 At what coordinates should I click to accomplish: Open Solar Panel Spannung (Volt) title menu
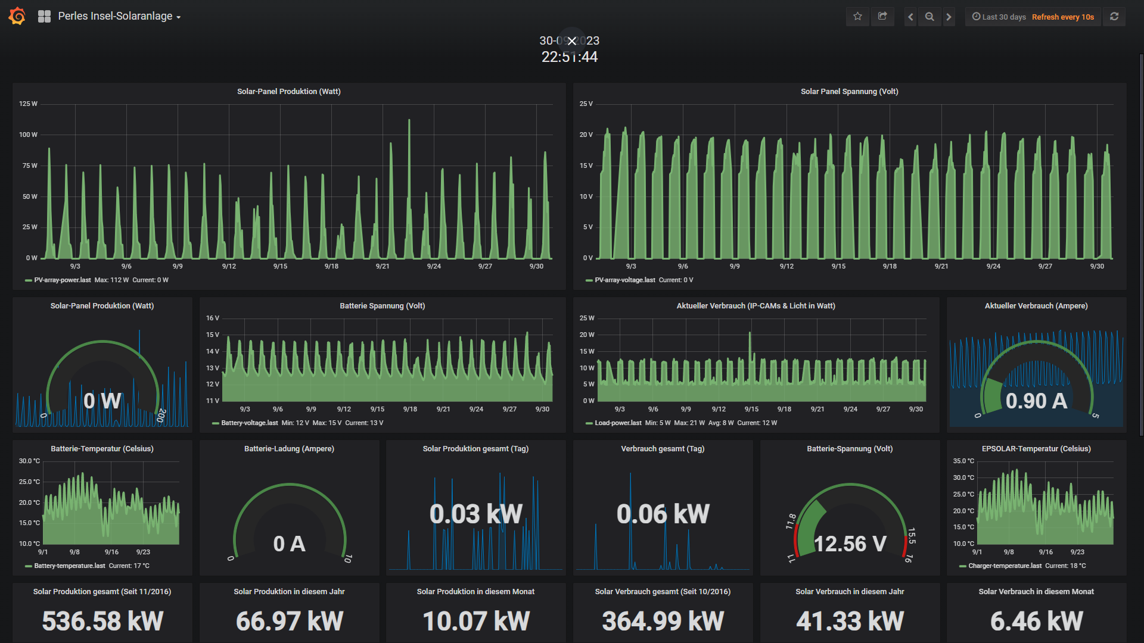click(849, 92)
